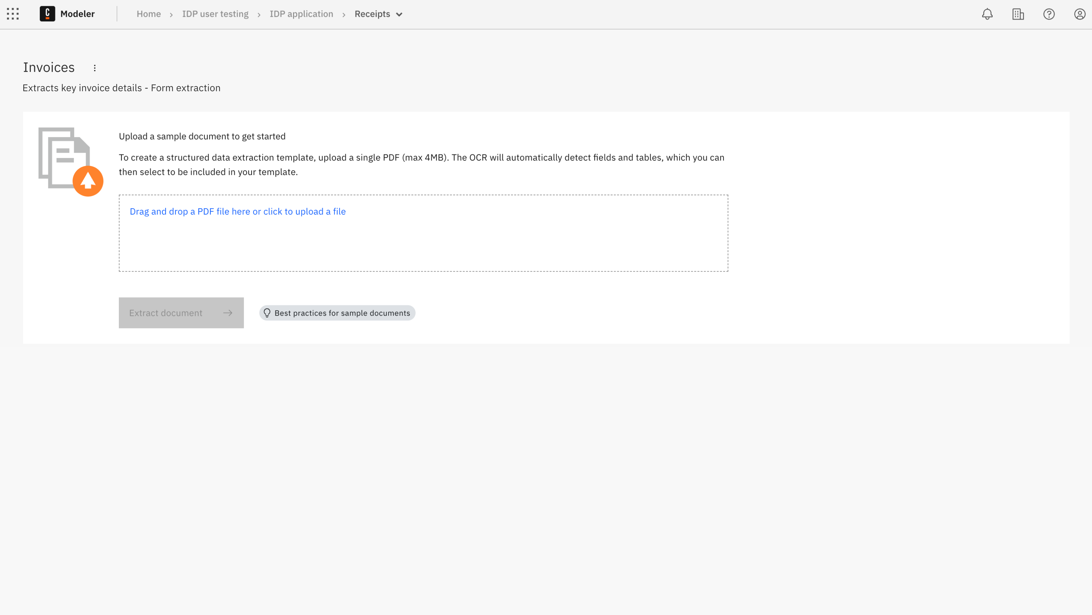Click the Modeler app title text
This screenshot has height=615, width=1092.
(x=77, y=14)
